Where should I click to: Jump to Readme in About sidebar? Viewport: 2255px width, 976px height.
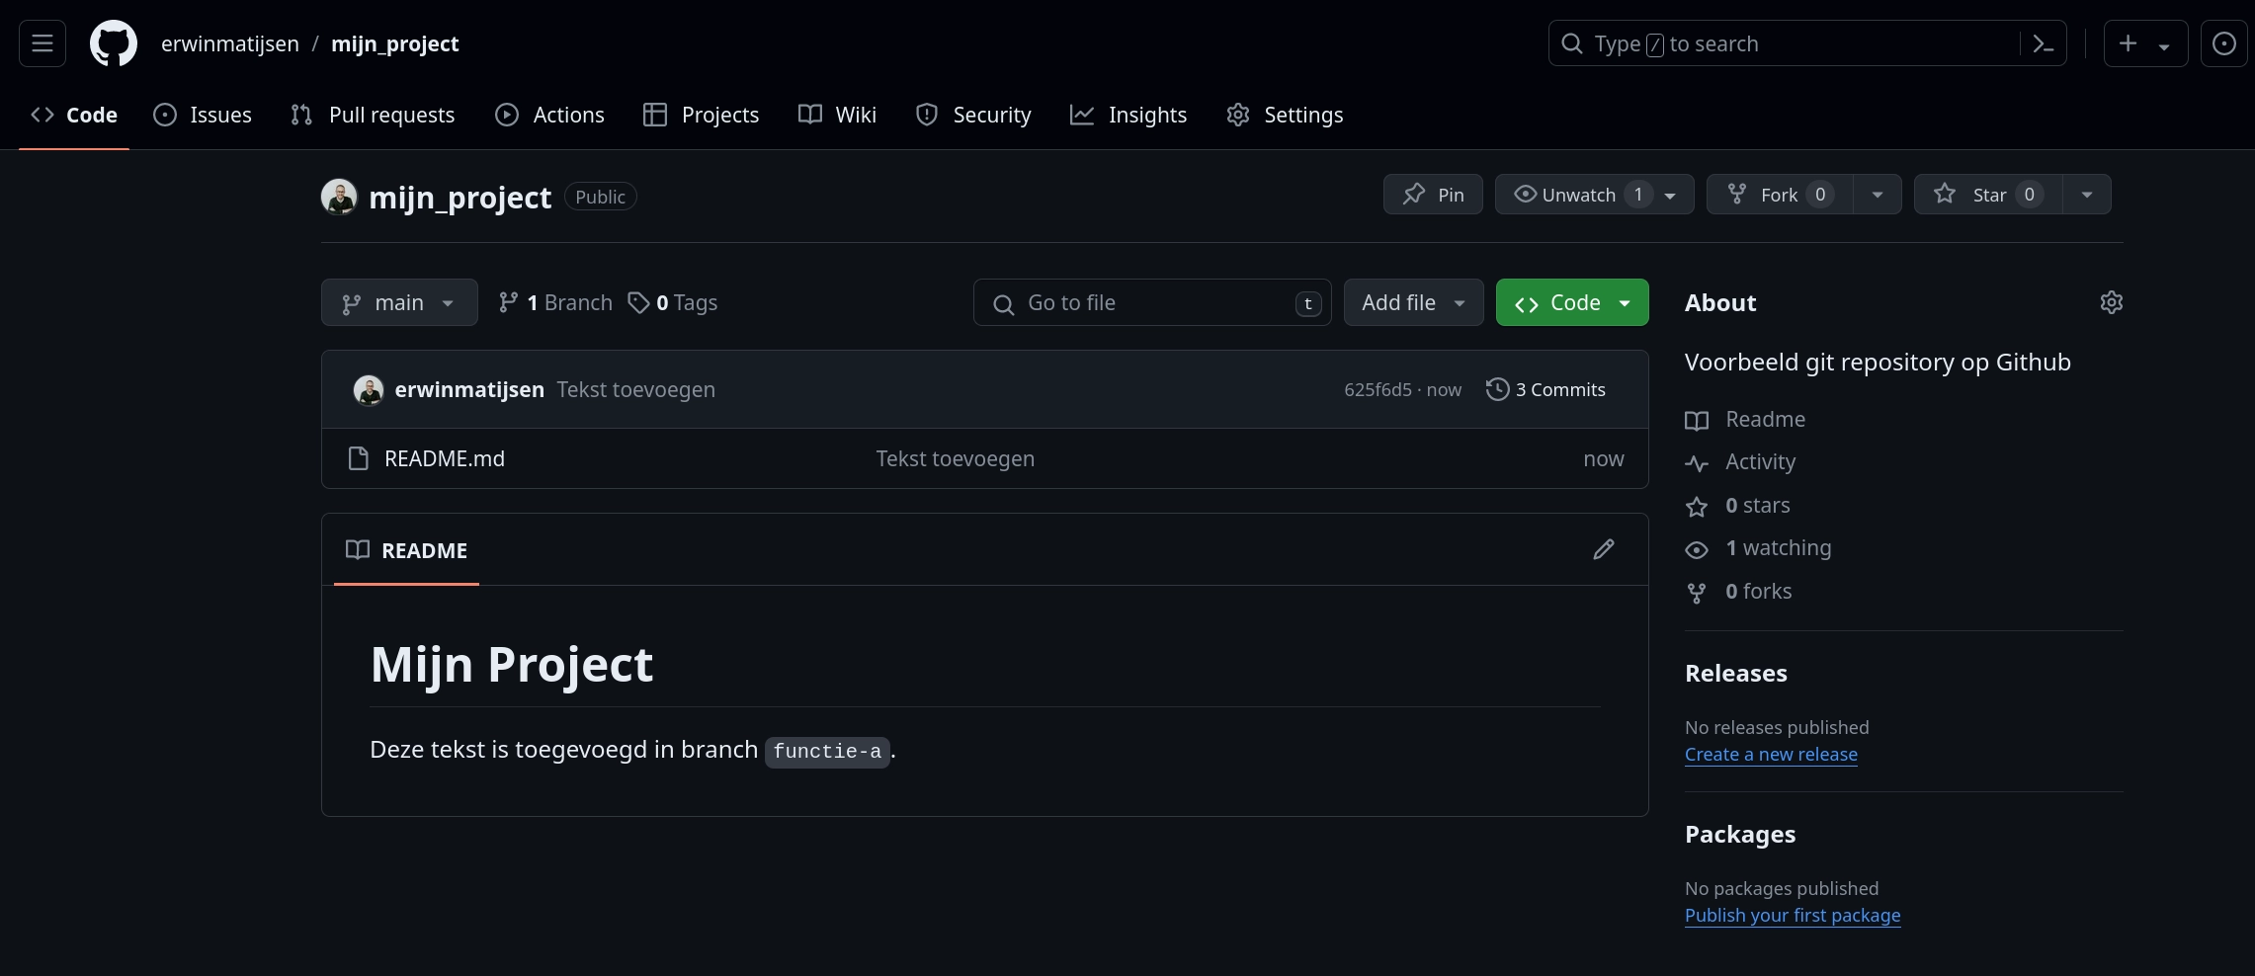click(x=1746, y=420)
